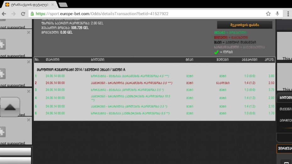This screenshot has width=292, height=164.
Task: Click the puzzle icon of the second plugin panel
Action: coord(3,44)
